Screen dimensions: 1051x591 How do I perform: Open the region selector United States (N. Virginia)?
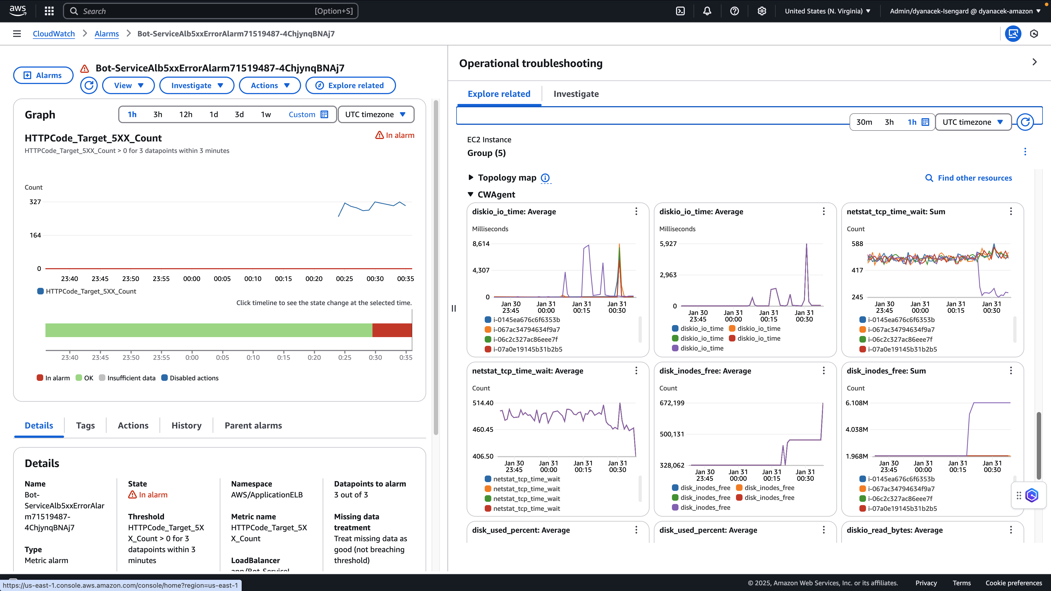click(828, 11)
